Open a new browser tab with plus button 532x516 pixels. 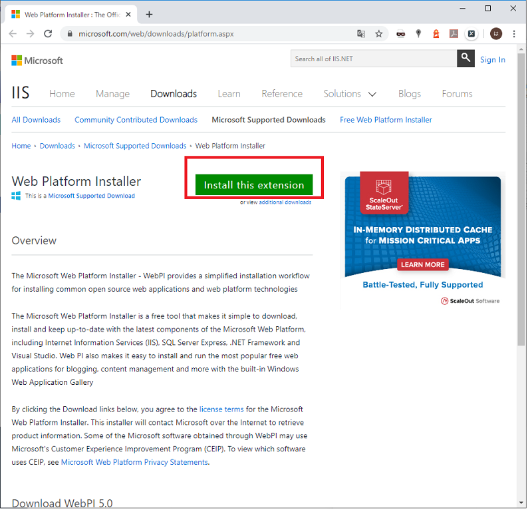pos(149,15)
